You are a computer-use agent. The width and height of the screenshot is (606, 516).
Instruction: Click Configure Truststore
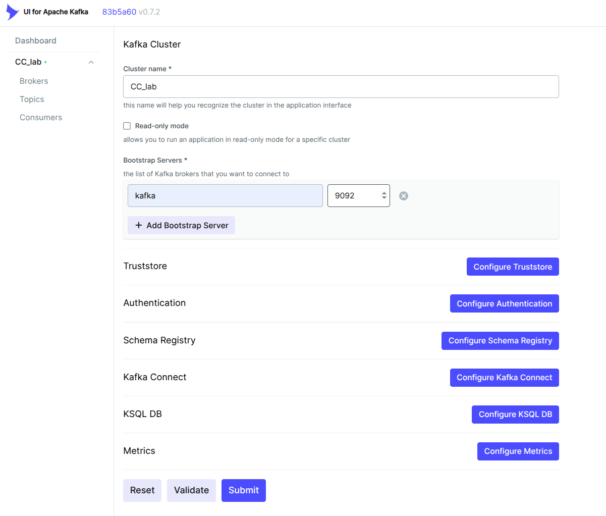click(513, 267)
